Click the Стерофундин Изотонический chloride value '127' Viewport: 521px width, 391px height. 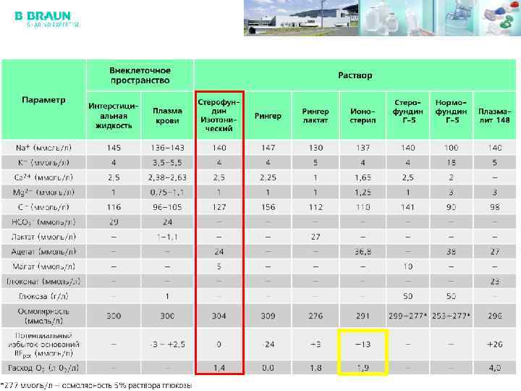click(x=219, y=207)
